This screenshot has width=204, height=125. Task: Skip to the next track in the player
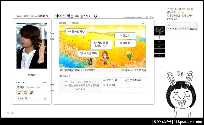(x=176, y=29)
